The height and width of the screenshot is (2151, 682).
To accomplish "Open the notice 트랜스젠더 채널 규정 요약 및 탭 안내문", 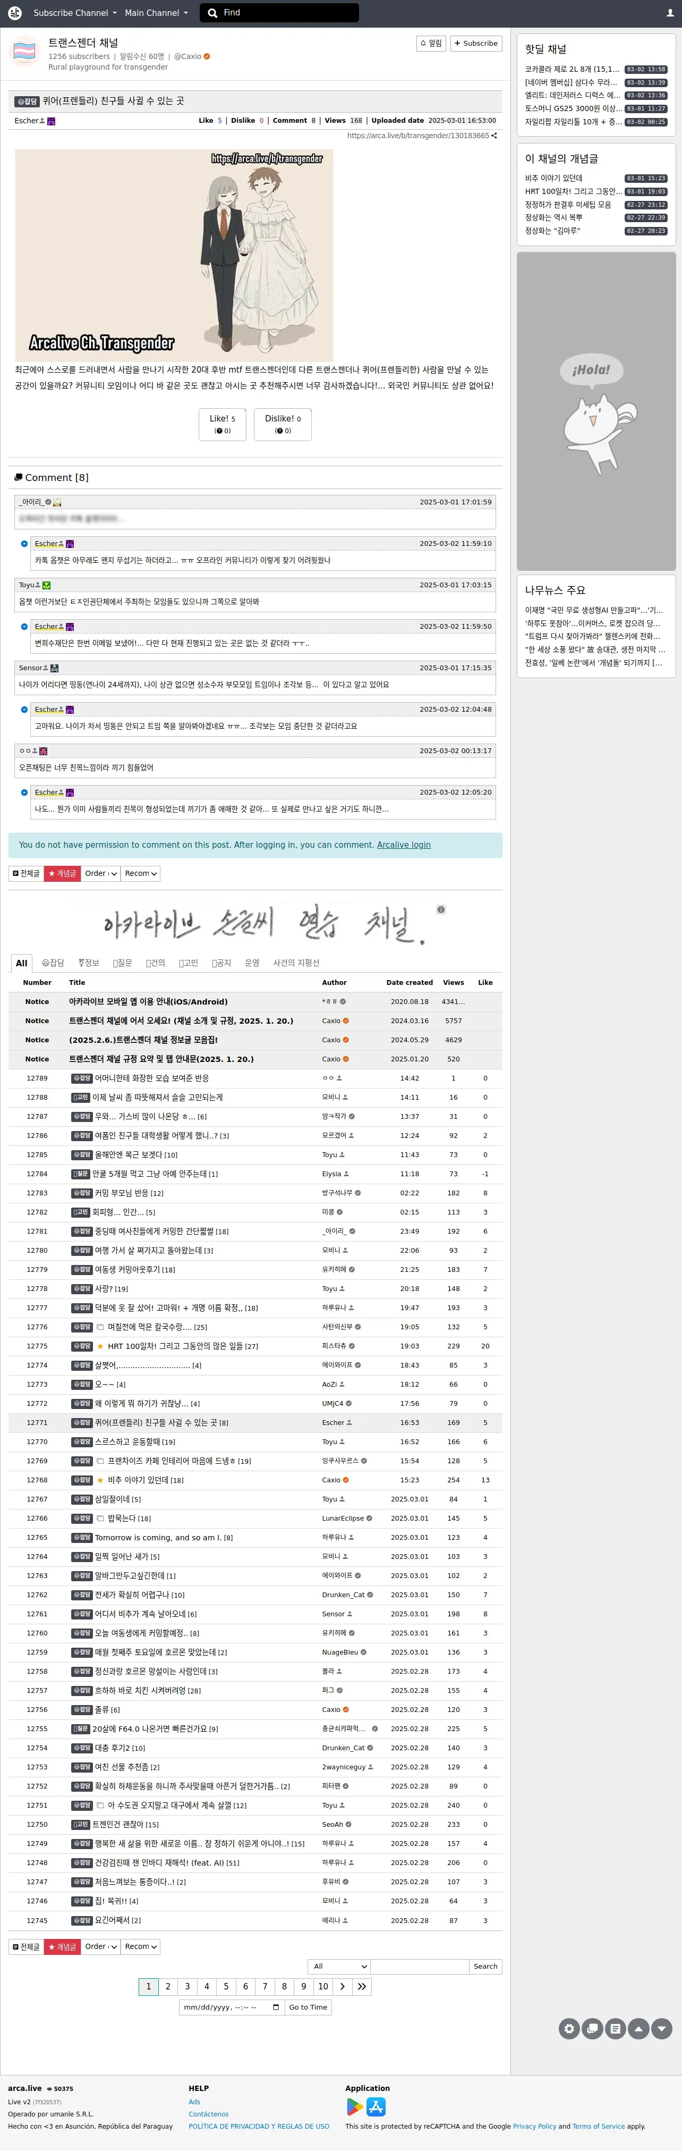I will [x=161, y=1059].
